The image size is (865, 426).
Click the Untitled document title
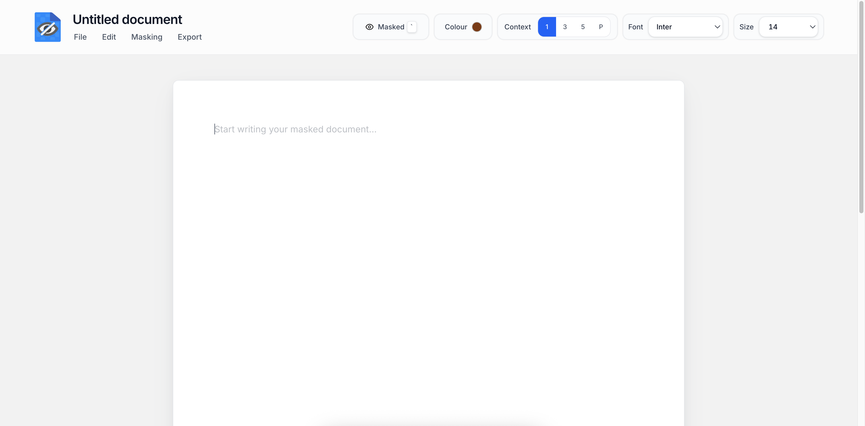click(x=127, y=20)
